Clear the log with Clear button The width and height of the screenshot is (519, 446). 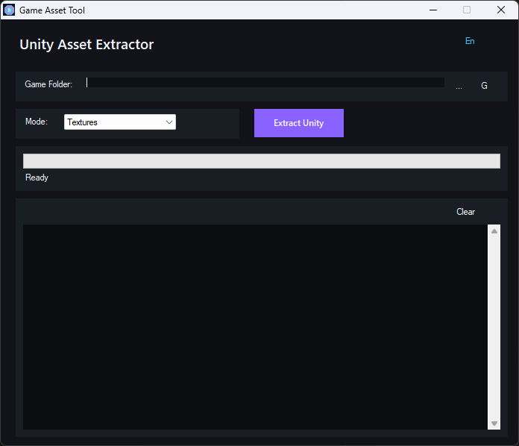click(465, 212)
